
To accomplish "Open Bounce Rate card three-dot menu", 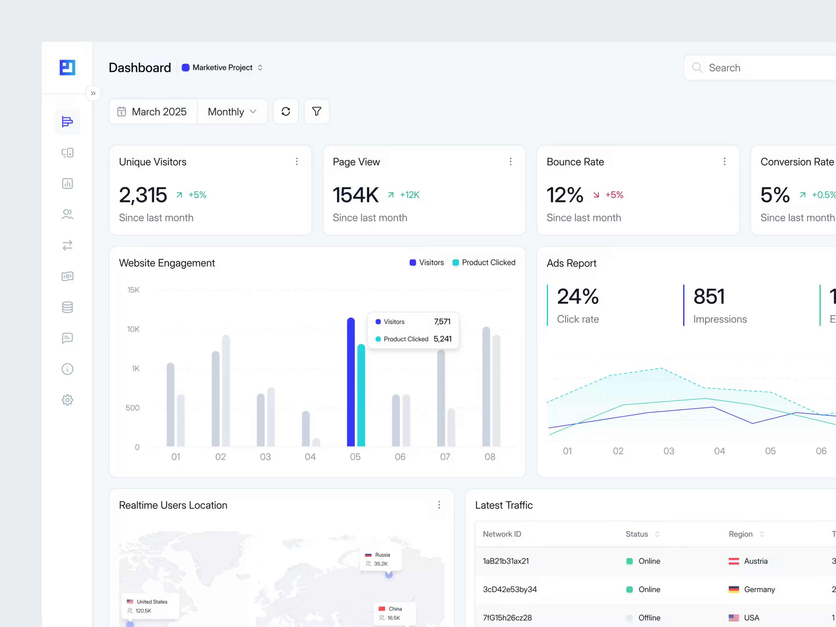I will click(724, 162).
